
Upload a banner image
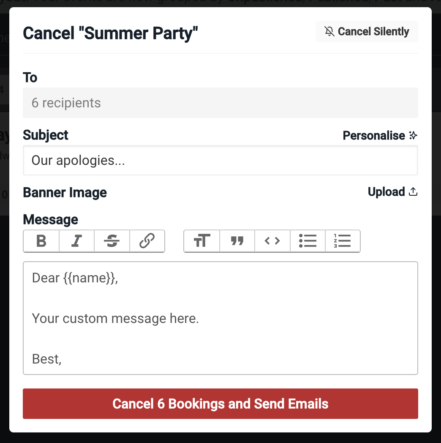(x=392, y=192)
